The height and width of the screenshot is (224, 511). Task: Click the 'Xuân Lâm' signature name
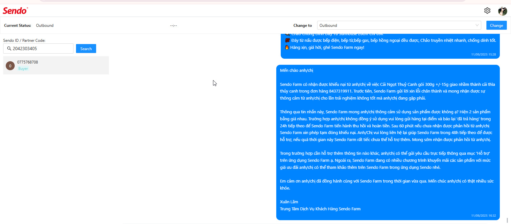(289, 202)
